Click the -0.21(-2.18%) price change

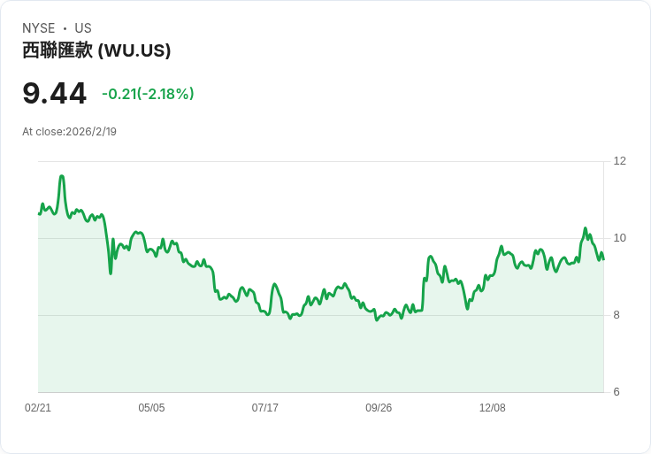148,94
